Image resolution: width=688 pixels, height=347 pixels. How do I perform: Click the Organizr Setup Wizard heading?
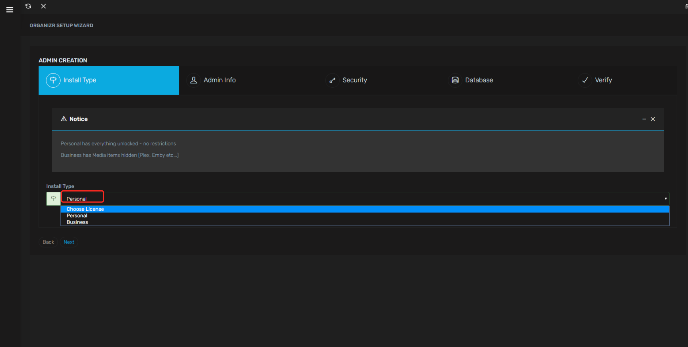click(61, 25)
